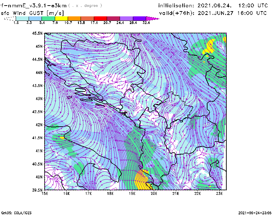This screenshot has height=215, width=279.
Task: Click the '42N' latitude label
Action: pos(39,125)
